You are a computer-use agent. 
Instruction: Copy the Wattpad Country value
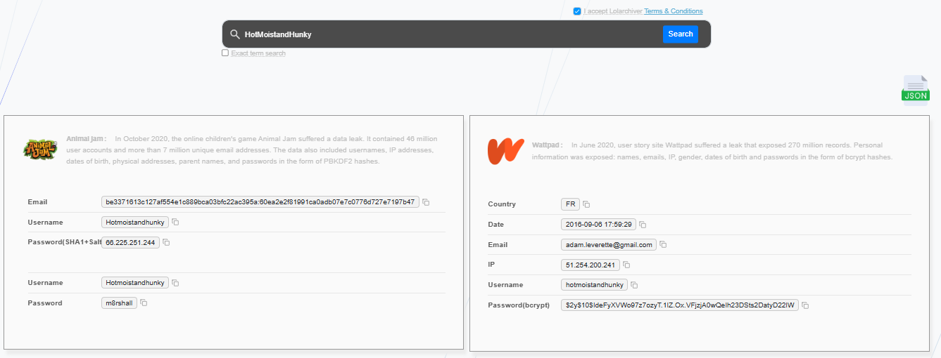tap(586, 204)
